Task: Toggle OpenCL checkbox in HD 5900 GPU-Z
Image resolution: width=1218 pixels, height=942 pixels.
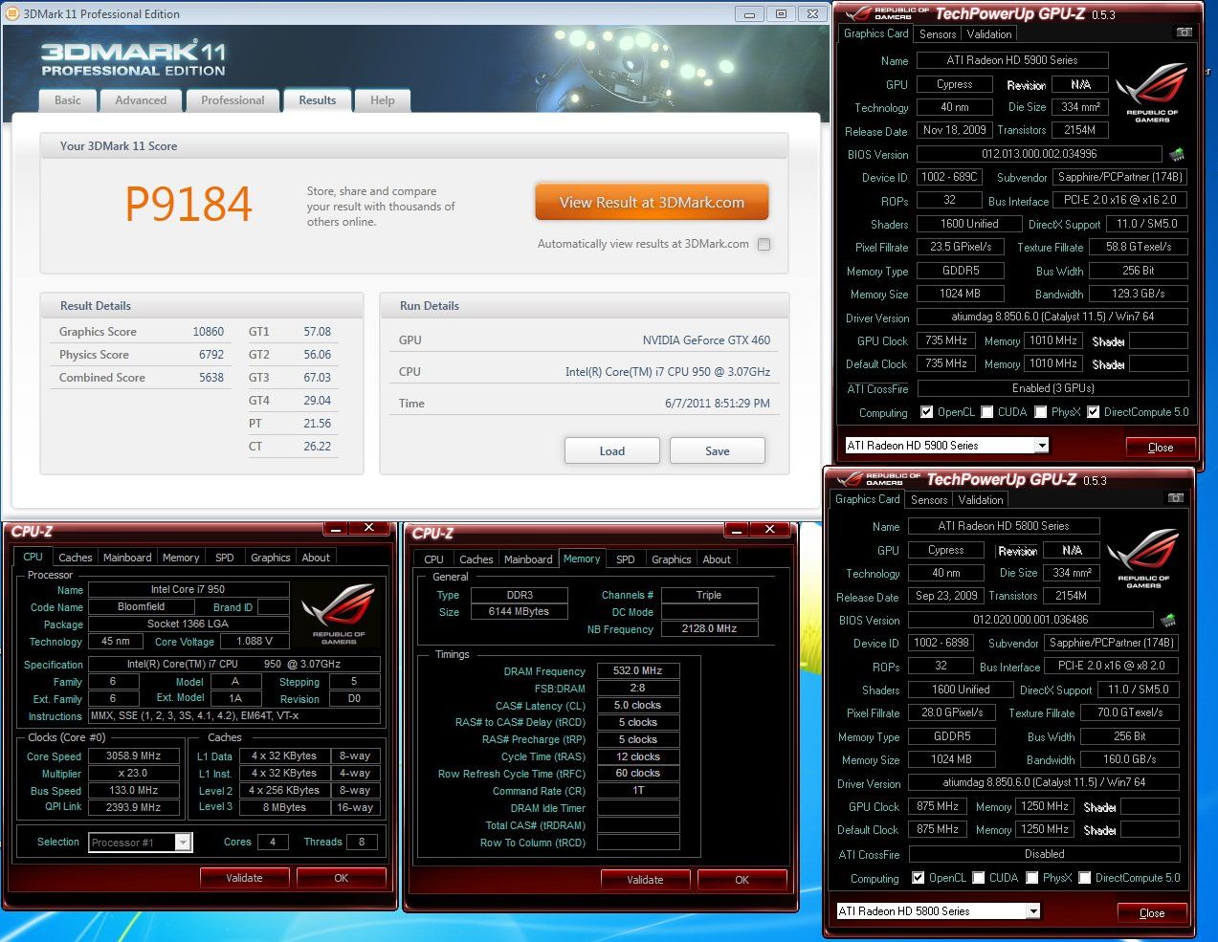Action: coord(926,412)
